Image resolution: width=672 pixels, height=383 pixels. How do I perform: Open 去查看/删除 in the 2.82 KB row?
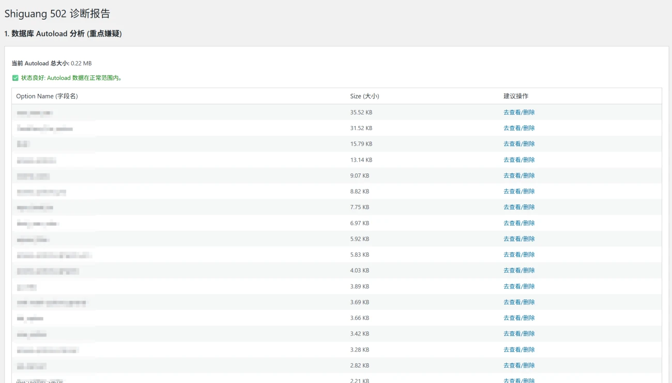point(519,365)
